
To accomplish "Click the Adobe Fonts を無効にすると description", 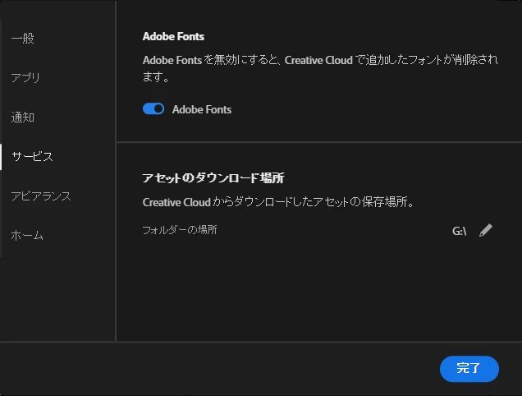I will (x=320, y=68).
